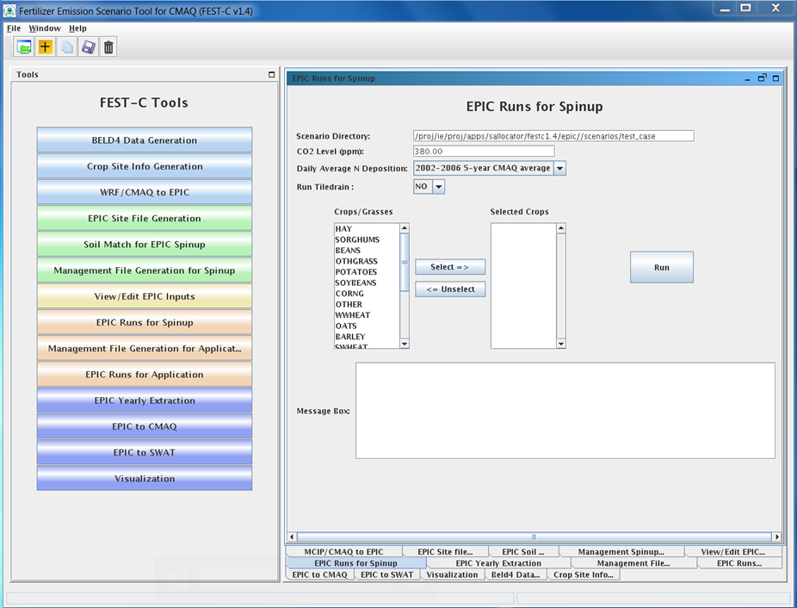Click Management File Generation for Spinup button

coord(145,270)
